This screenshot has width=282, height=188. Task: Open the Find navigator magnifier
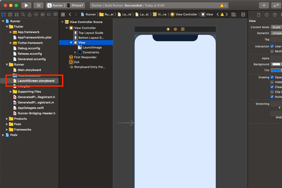(x=23, y=14)
